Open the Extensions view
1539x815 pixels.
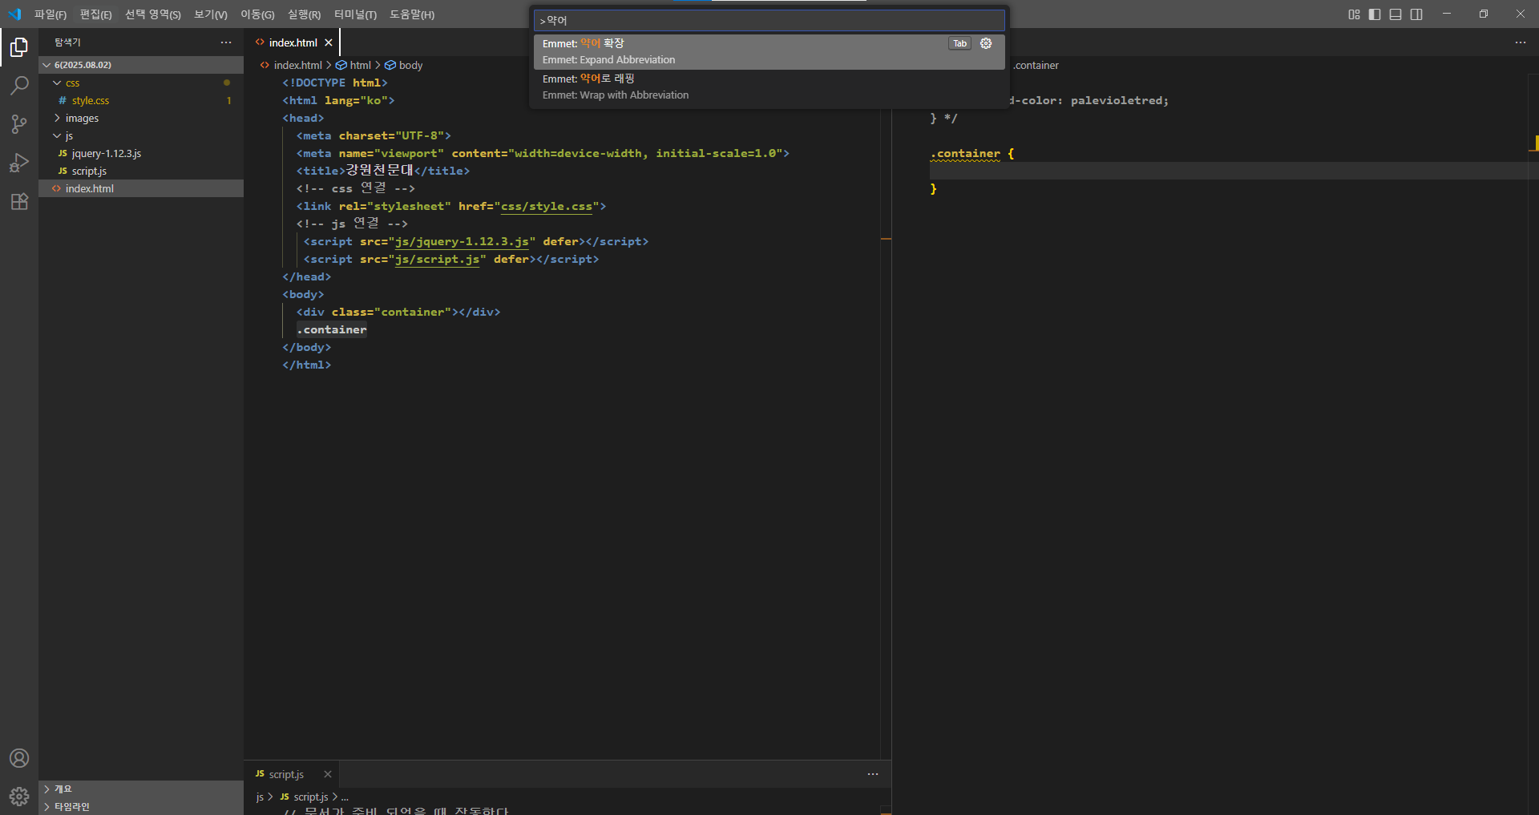point(19,201)
